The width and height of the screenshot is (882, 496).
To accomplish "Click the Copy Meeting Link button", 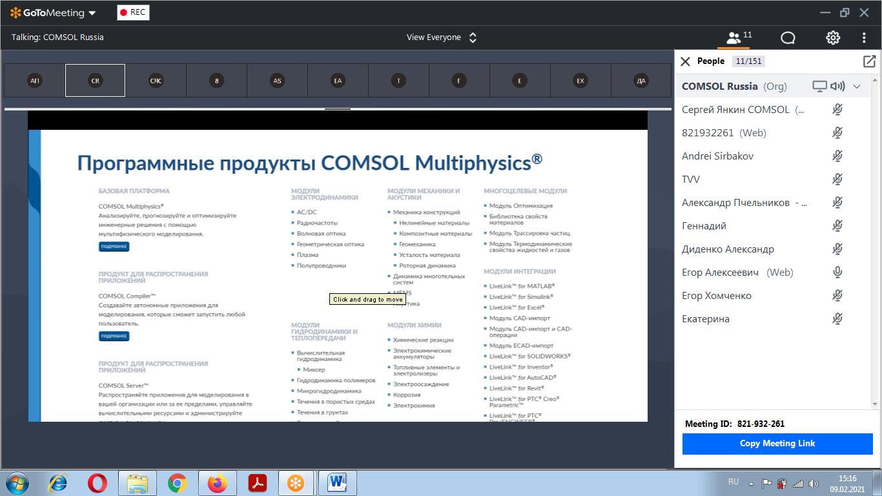I will pos(777,444).
